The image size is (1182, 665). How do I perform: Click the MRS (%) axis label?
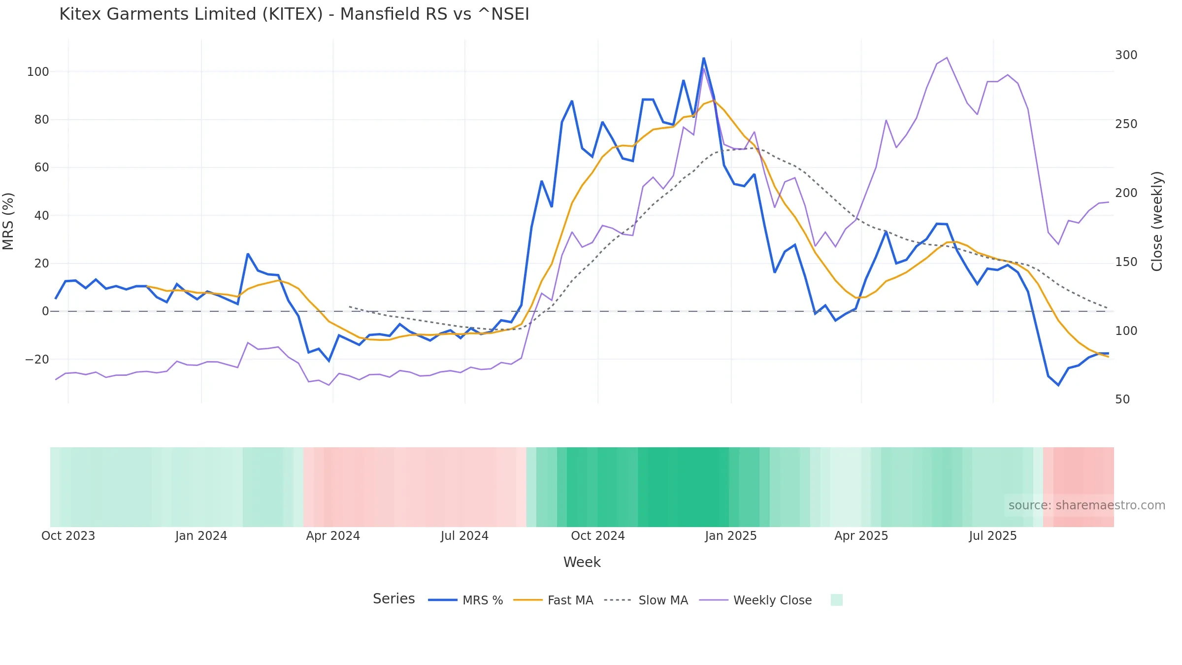coord(8,221)
